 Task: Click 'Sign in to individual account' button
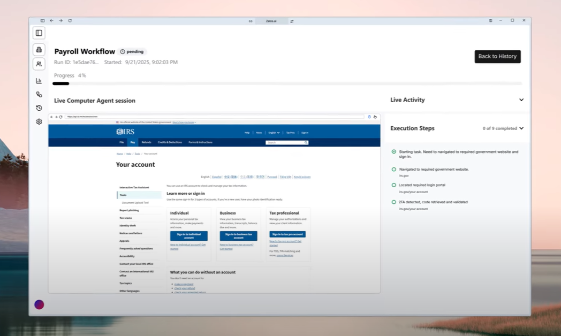(188, 236)
